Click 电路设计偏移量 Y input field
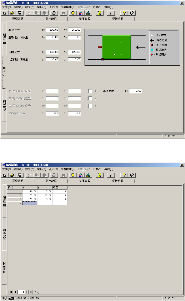Image resolution: width=185 pixels, height=301 pixels. [74, 60]
